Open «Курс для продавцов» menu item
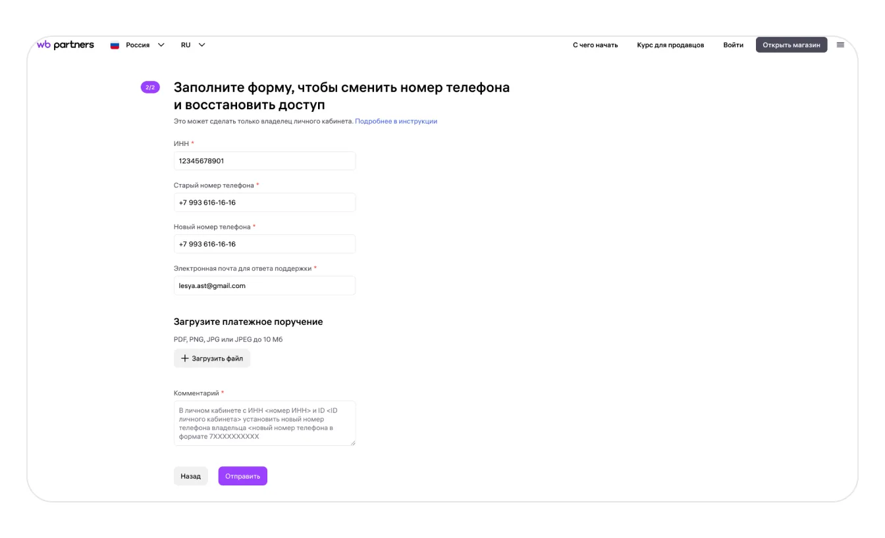The image size is (885, 538). click(670, 45)
